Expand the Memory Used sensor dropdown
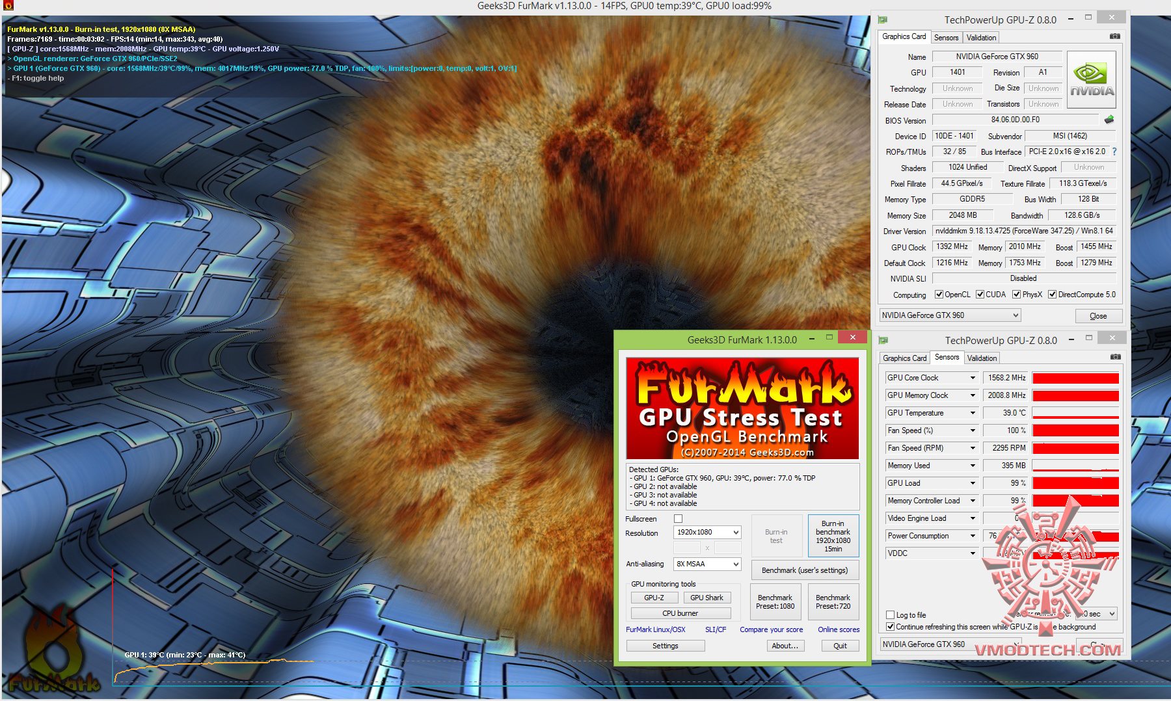The width and height of the screenshot is (1171, 701). [x=973, y=466]
